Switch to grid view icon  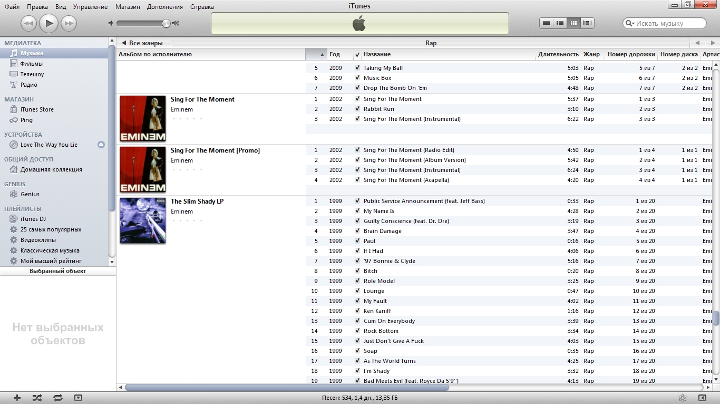(x=574, y=23)
